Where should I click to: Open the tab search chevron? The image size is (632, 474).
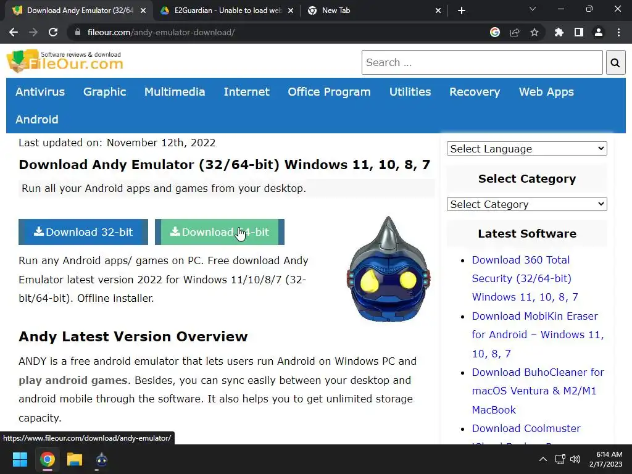(533, 9)
